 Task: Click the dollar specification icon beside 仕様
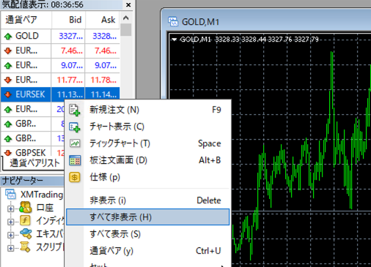click(x=74, y=177)
